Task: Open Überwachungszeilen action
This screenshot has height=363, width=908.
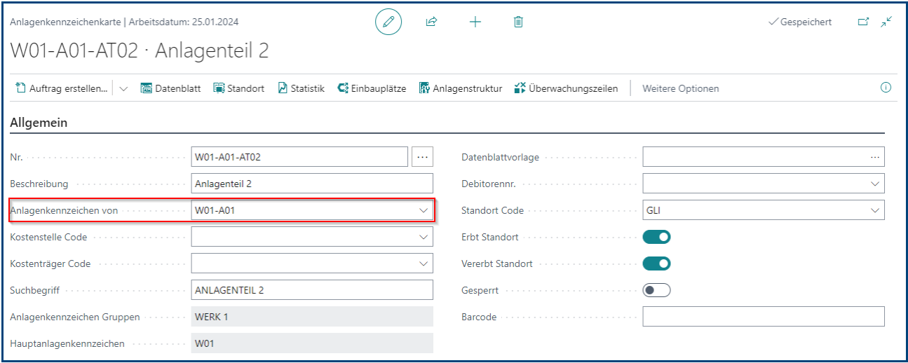Action: point(566,88)
